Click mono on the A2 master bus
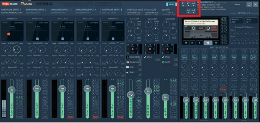This screenshot has width=260, height=123. [194, 80]
